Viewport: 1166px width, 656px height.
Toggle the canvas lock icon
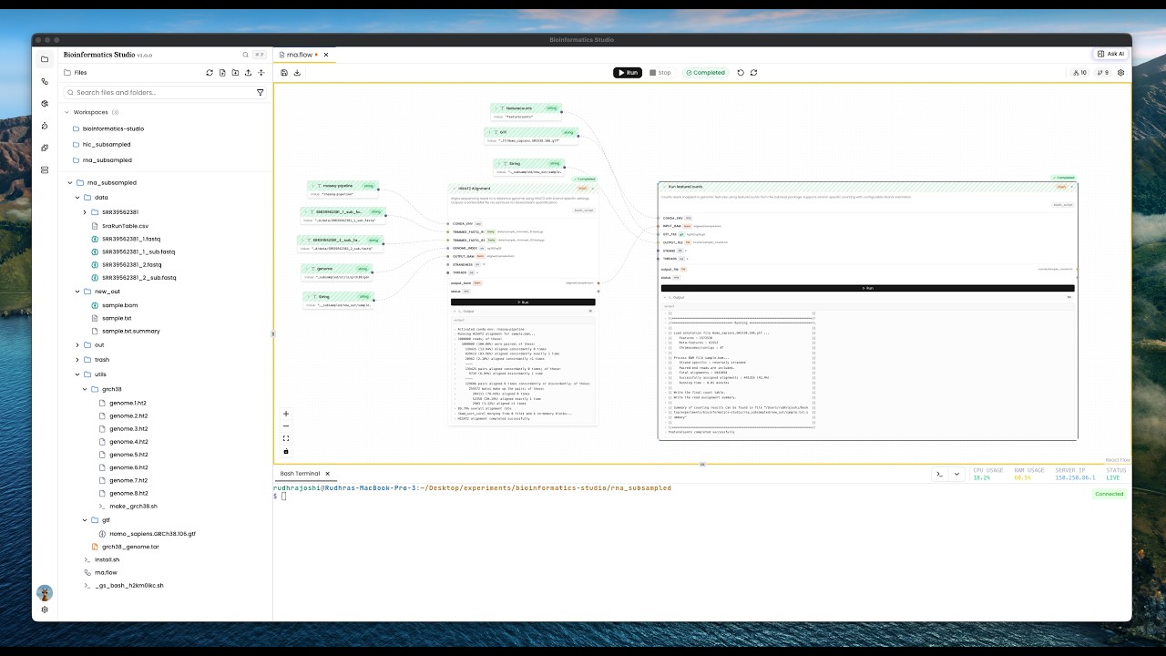(286, 451)
